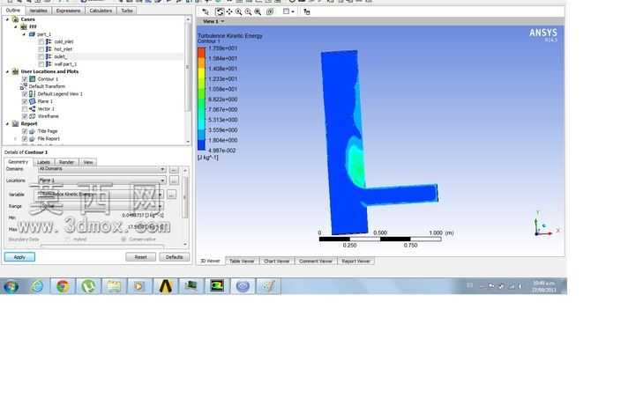
Task: Click the Vector 1 icon in outline tree
Action: (33, 108)
